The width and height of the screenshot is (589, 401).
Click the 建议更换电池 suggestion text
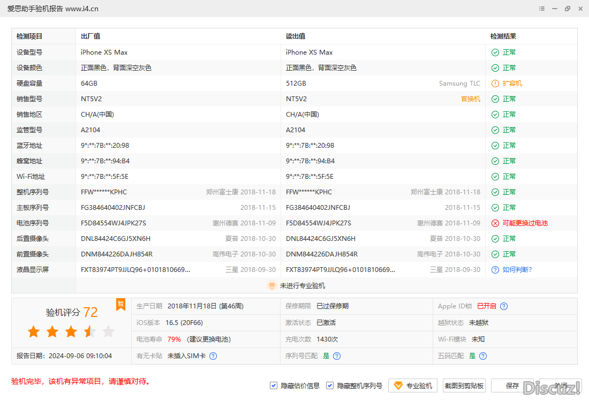tap(209, 339)
